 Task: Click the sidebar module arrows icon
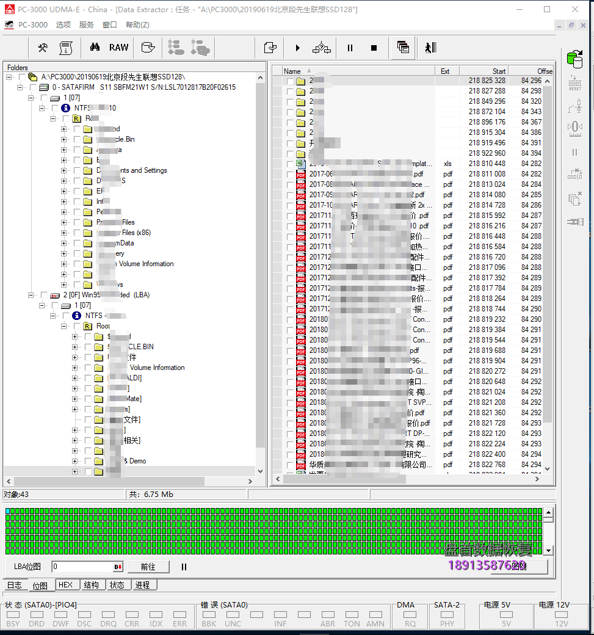[575, 175]
